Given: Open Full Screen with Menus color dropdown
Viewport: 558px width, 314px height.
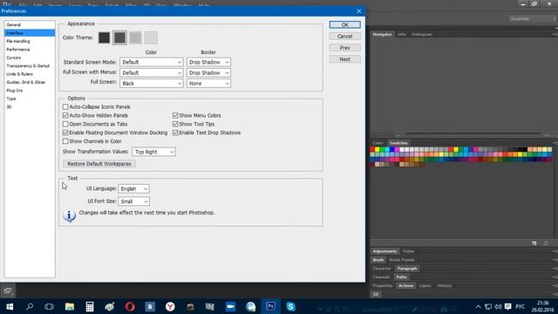Looking at the screenshot, I should [151, 72].
